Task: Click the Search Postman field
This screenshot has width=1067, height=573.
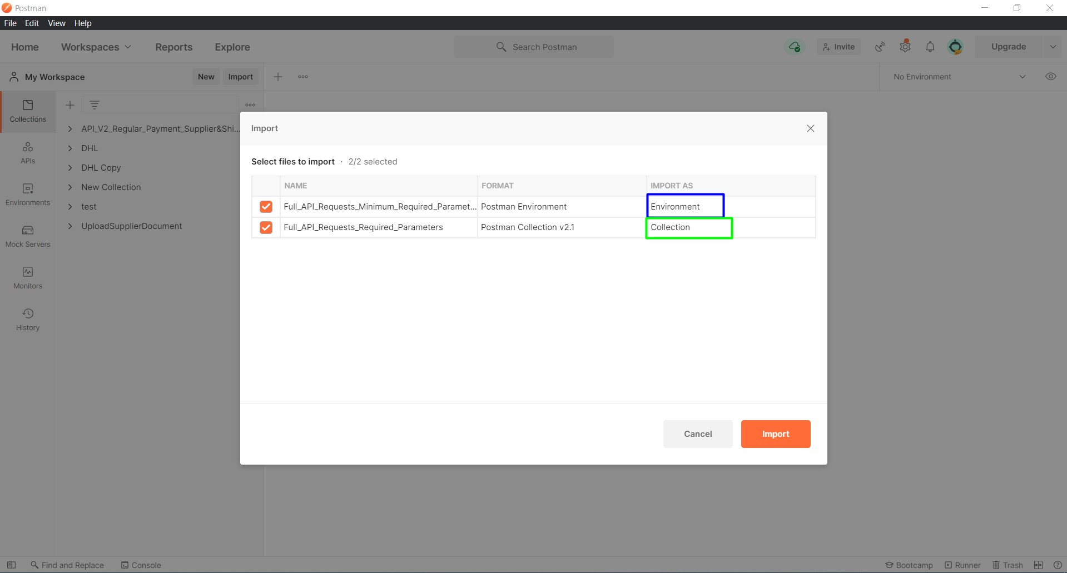Action: pos(534,47)
